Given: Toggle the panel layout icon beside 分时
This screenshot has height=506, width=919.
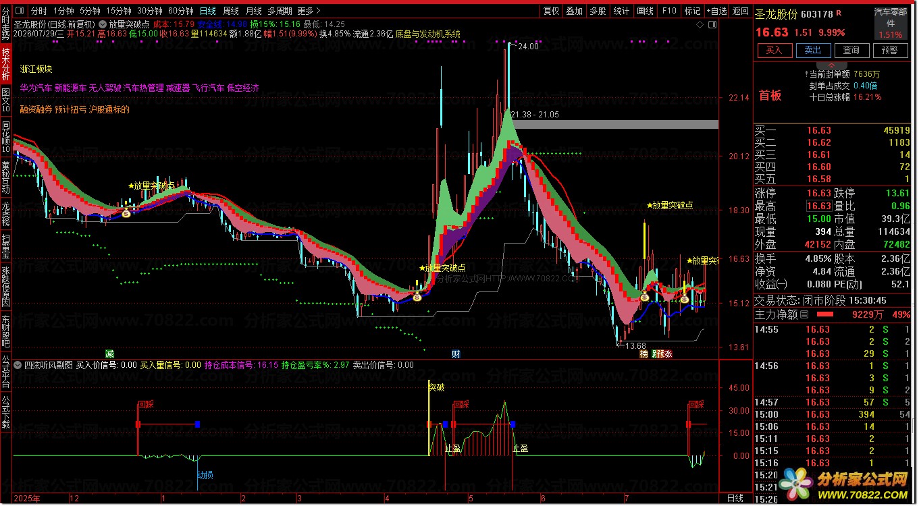Looking at the screenshot, I should 18,11.
